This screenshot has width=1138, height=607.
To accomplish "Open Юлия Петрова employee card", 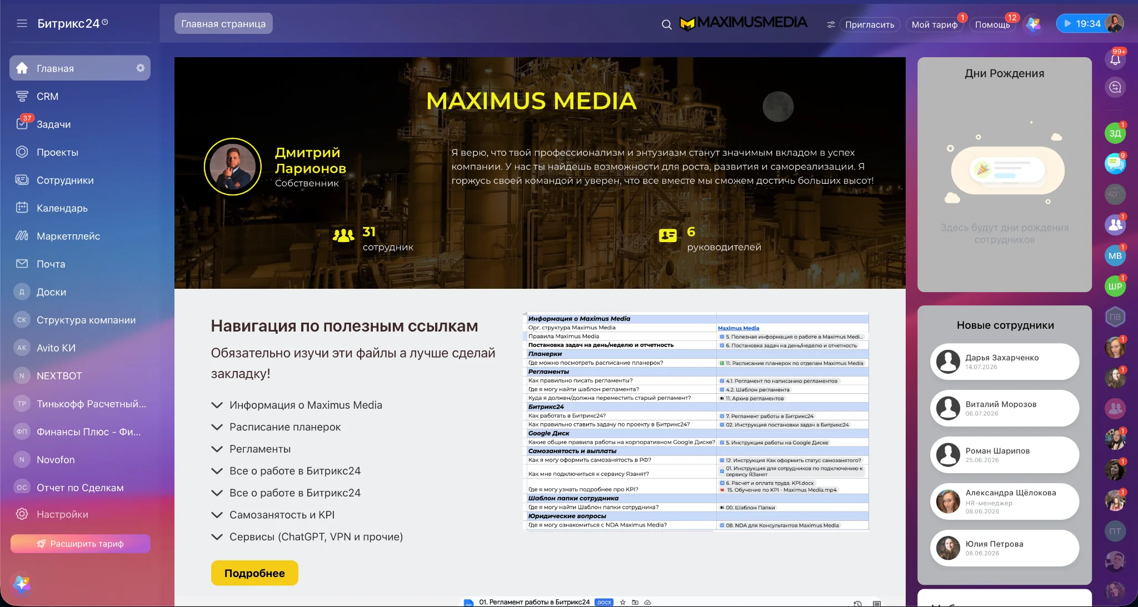I will coord(1005,548).
